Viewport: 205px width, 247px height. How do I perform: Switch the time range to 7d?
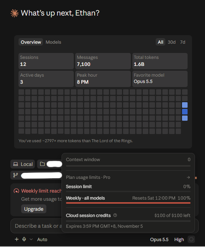click(183, 42)
